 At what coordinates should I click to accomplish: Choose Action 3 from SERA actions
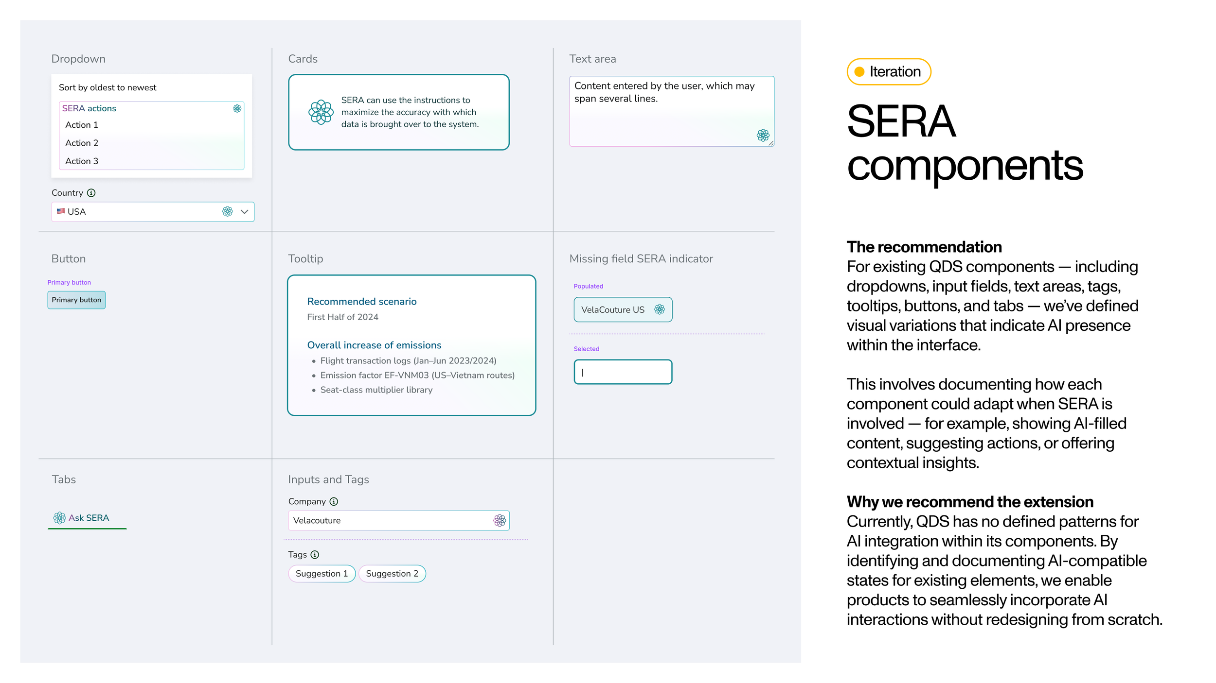tap(82, 161)
